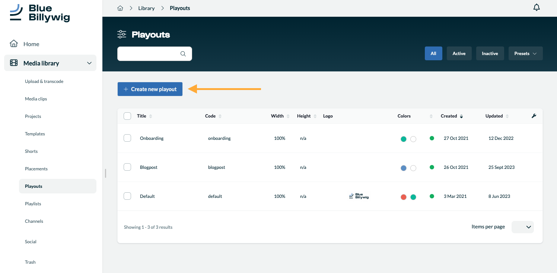Open Templates in the sidebar
Image resolution: width=557 pixels, height=273 pixels.
tap(35, 134)
